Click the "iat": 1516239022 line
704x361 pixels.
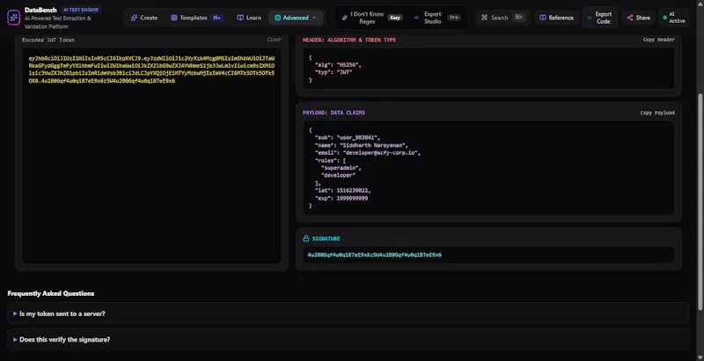(x=343, y=190)
